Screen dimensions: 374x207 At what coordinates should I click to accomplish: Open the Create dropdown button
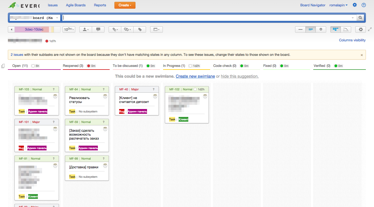tap(125, 5)
